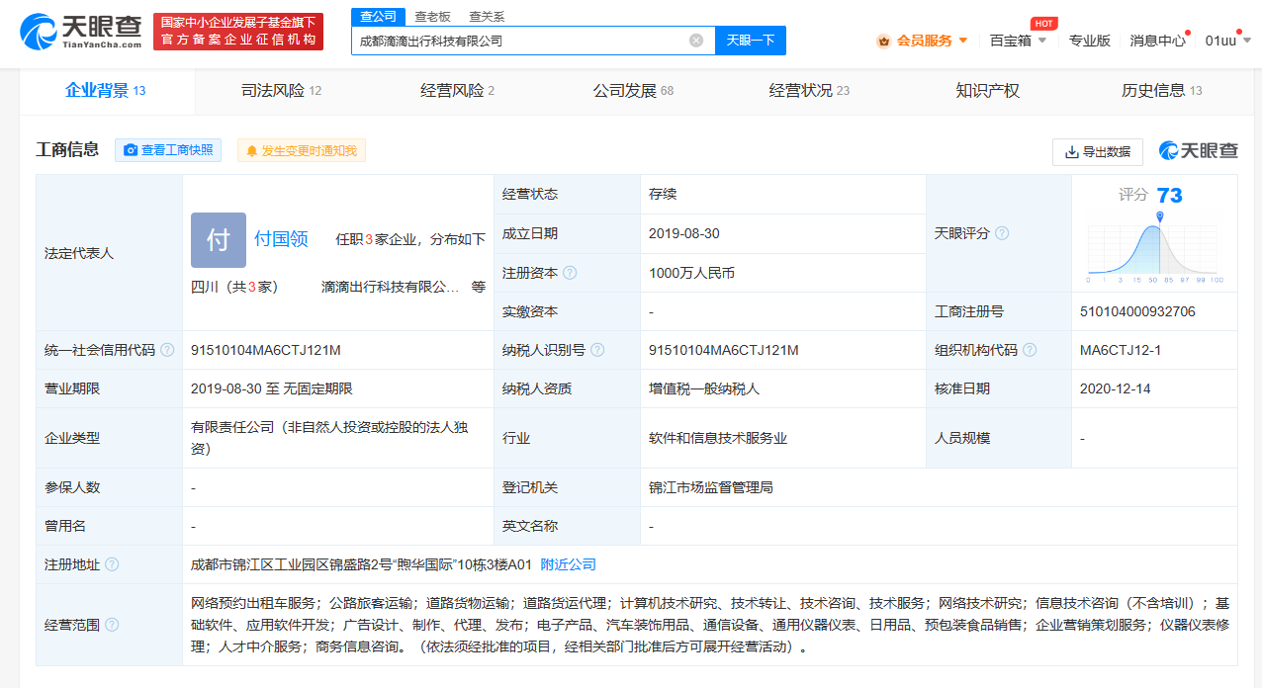Select the organization code MA6CTJ12-1
This screenshot has width=1262, height=688.
coord(1121,350)
